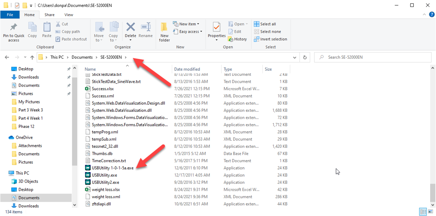Click the Edit button in Open group
This screenshot has width=436, height=216.
pyautogui.click(x=235, y=32)
